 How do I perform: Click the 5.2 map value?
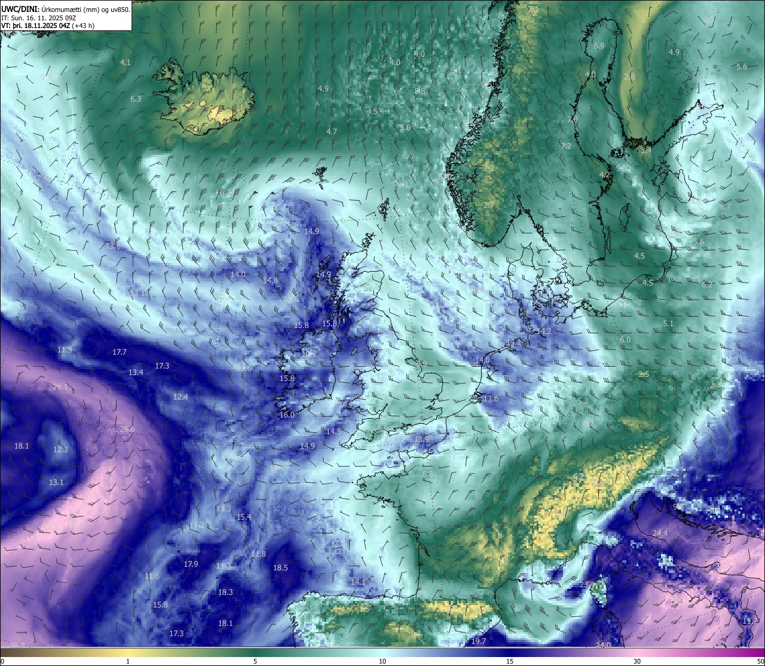point(583,401)
